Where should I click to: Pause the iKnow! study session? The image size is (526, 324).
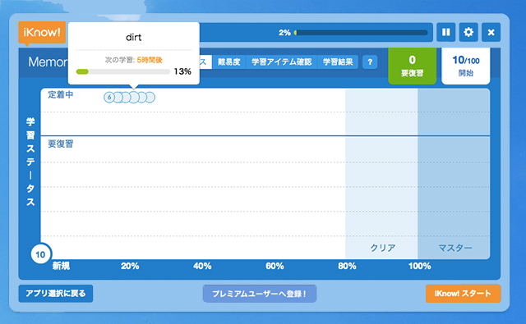[x=445, y=32]
